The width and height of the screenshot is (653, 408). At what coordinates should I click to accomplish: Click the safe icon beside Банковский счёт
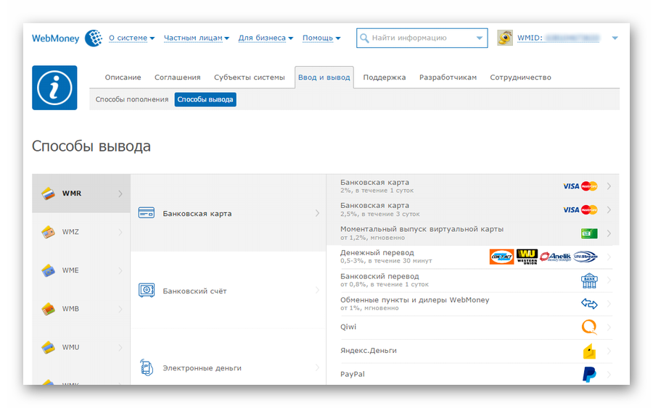(x=146, y=291)
